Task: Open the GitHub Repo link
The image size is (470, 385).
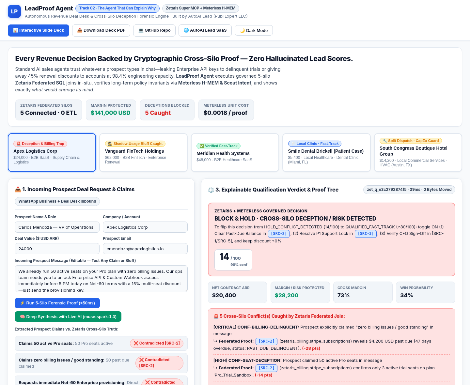Action: 154,30
